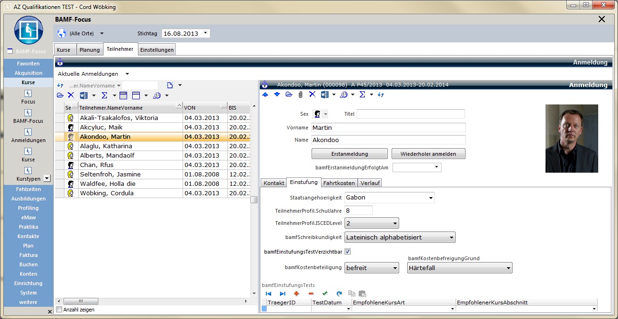Click the Sigma sum icon in participant list toolbar
This screenshot has height=319, width=618.
[104, 96]
